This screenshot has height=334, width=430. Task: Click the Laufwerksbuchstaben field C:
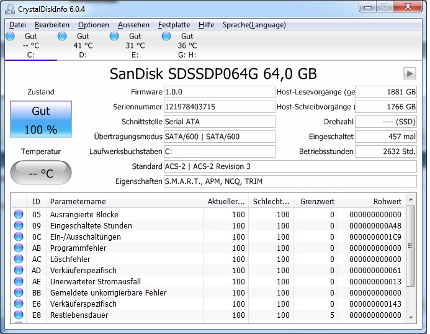220,151
